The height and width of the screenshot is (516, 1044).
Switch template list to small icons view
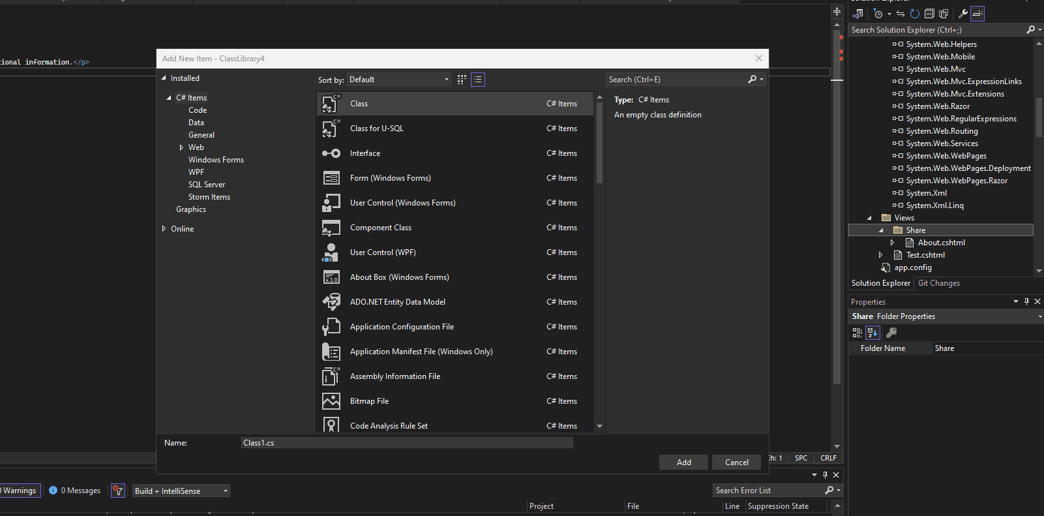tap(462, 80)
